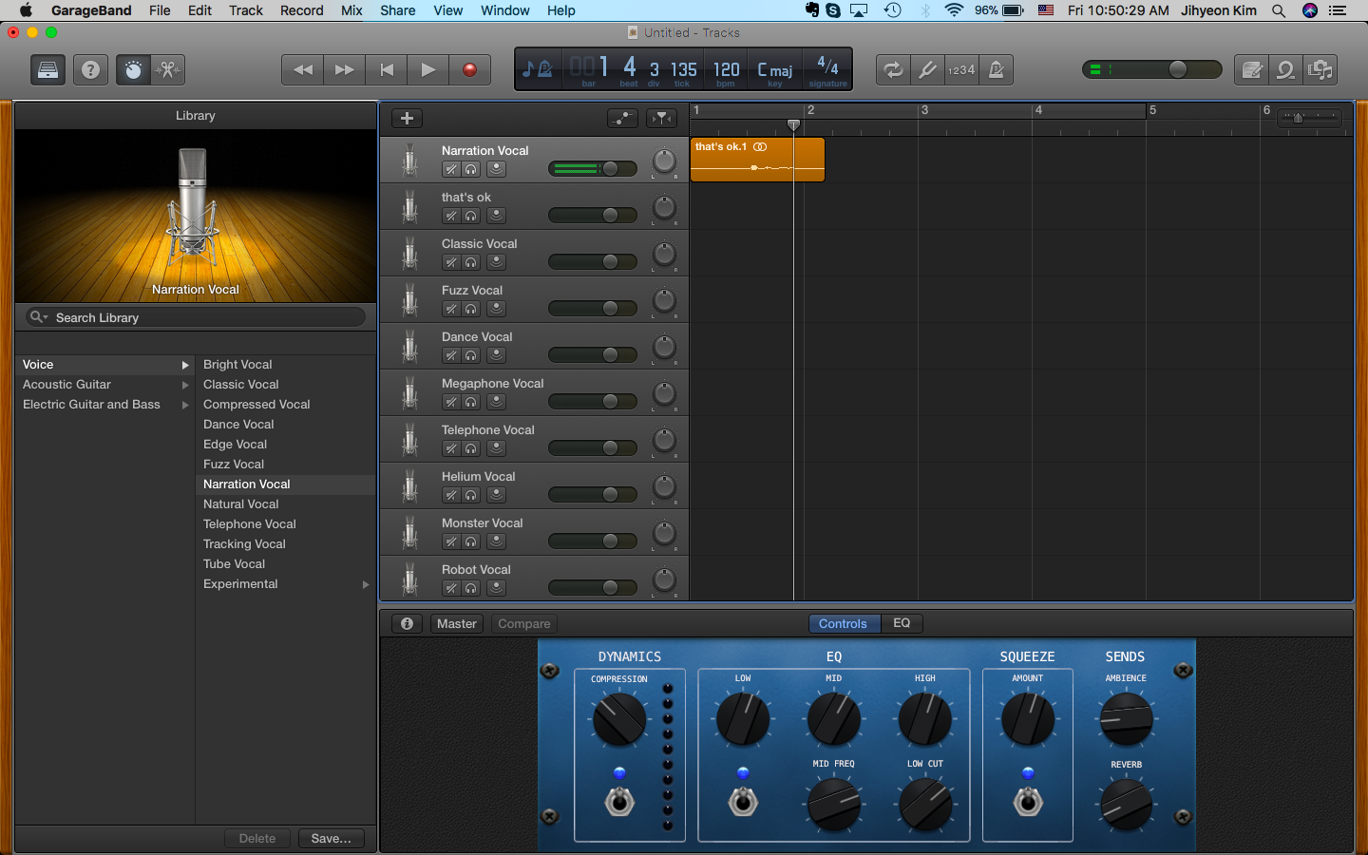Open the Smart Controls inspector info button
Image resolution: width=1368 pixels, height=855 pixels.
(407, 624)
